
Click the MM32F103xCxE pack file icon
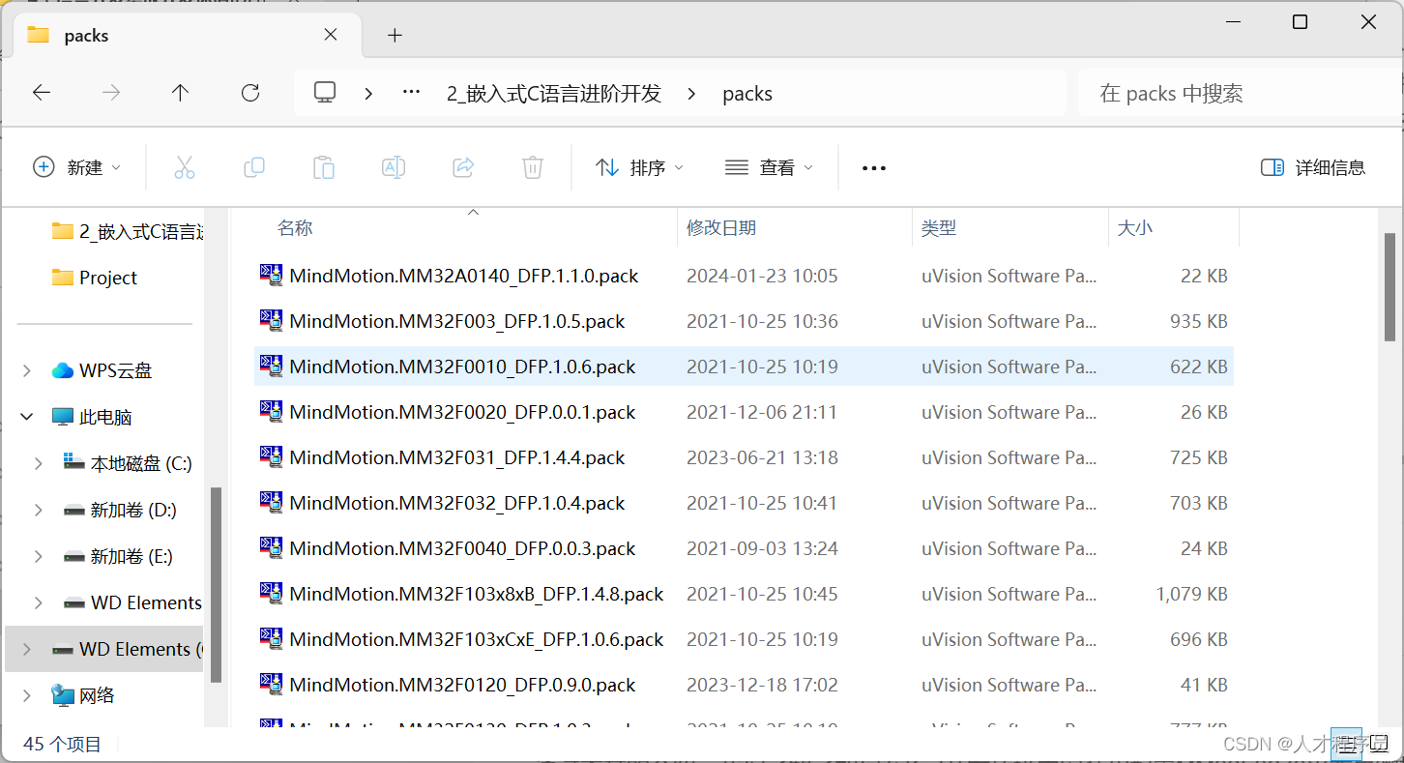coord(272,639)
